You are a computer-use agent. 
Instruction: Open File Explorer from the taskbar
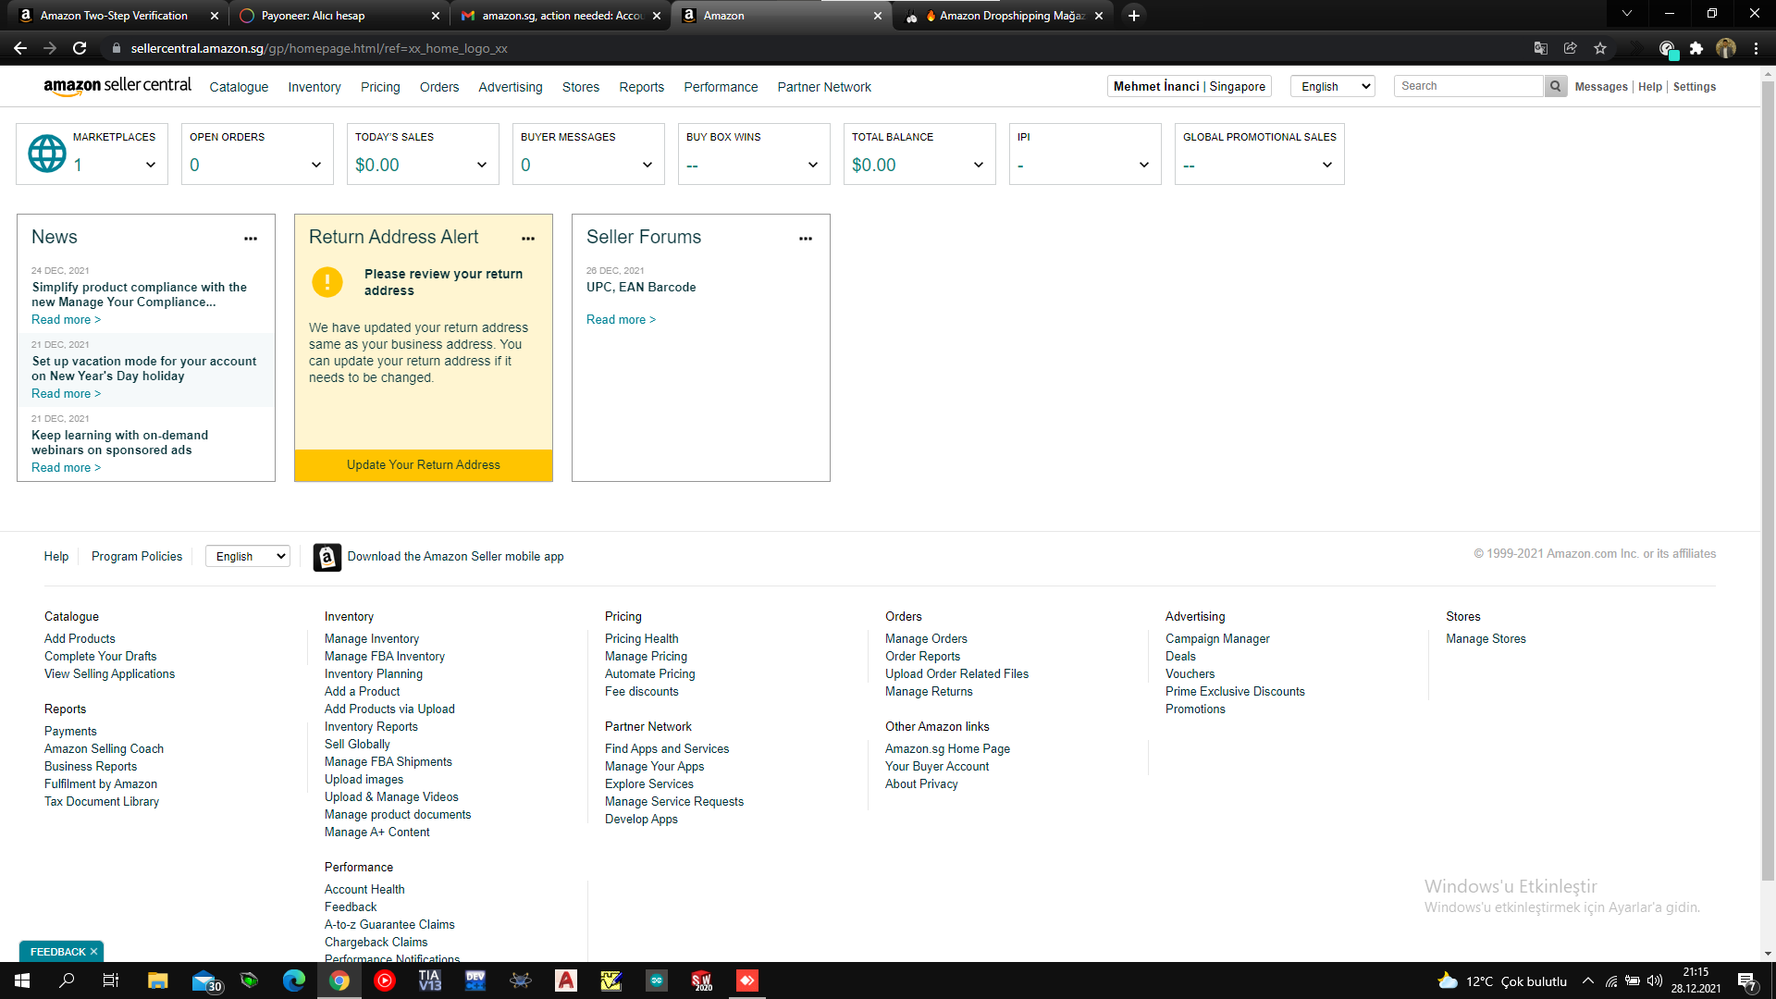[157, 980]
